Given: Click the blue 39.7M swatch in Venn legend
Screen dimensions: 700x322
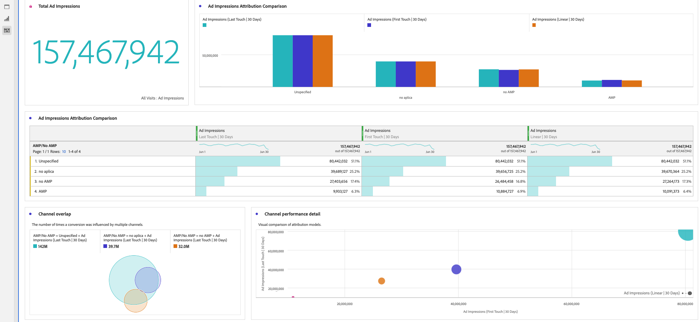Looking at the screenshot, I should (105, 246).
